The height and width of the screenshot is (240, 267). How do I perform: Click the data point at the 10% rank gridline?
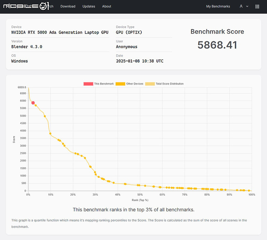point(50,134)
